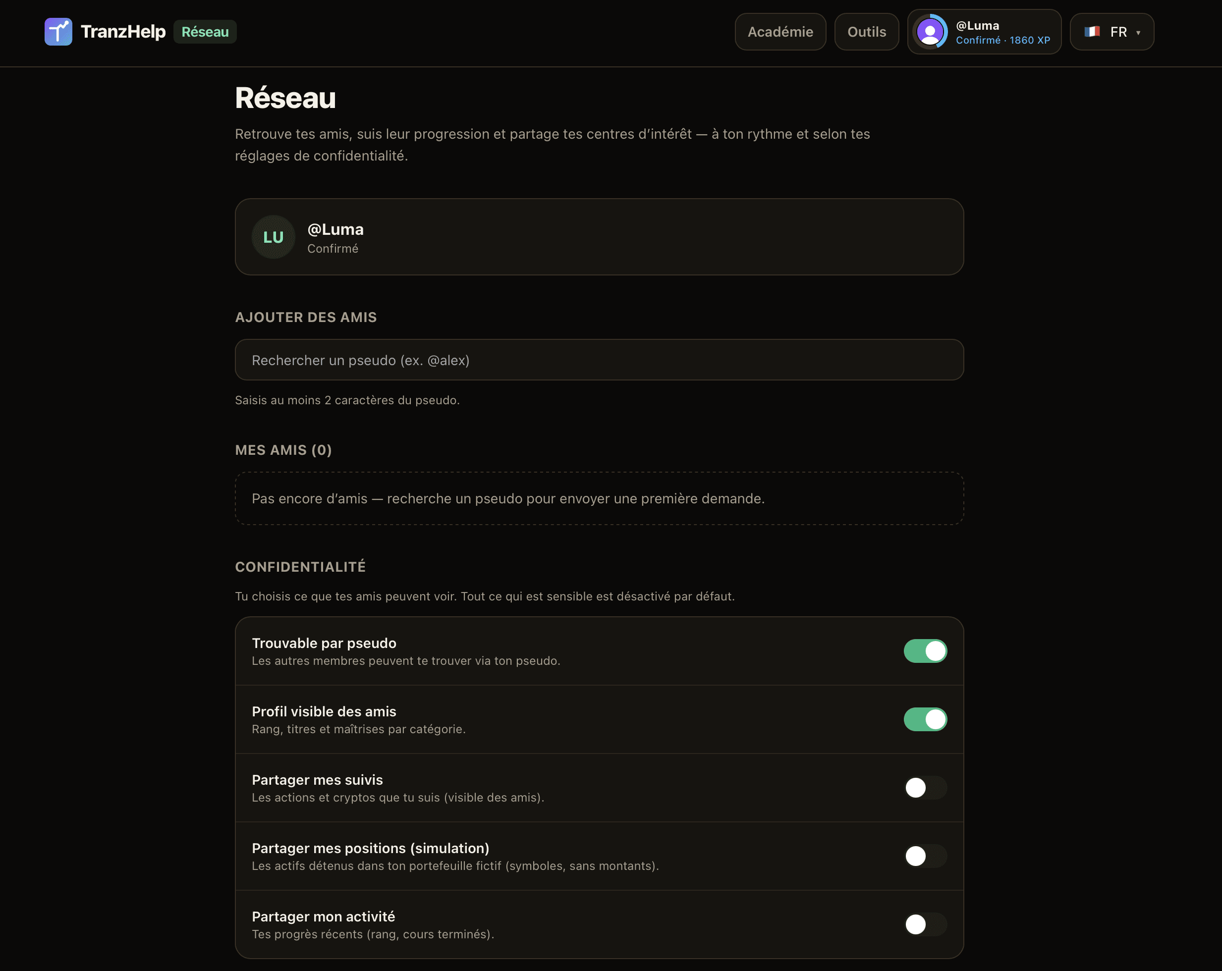
Task: Click the 'AJOUTER DES AMIS' heading
Action: tap(305, 317)
